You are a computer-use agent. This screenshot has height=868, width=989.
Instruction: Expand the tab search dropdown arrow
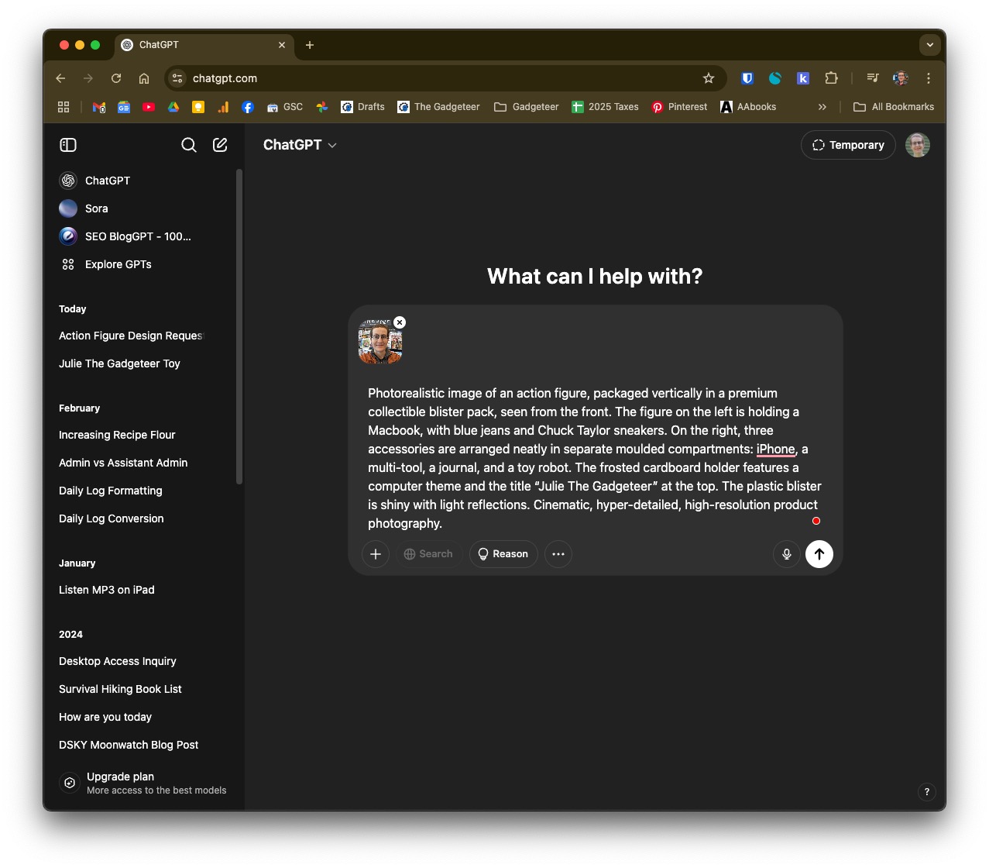click(930, 45)
